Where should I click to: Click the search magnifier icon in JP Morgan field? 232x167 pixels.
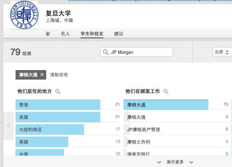click(105, 52)
